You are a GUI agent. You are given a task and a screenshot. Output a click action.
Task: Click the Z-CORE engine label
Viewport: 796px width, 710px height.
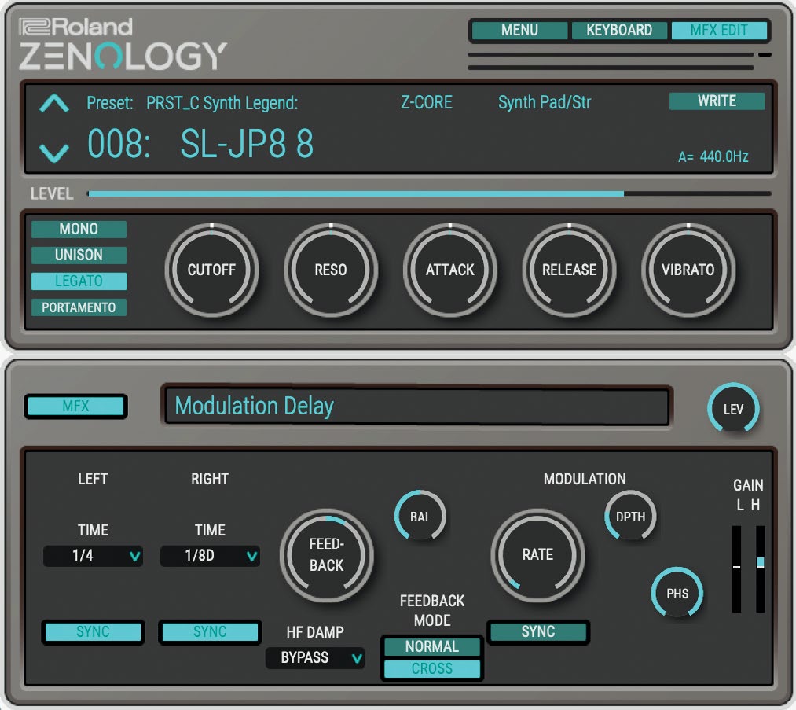pos(427,102)
